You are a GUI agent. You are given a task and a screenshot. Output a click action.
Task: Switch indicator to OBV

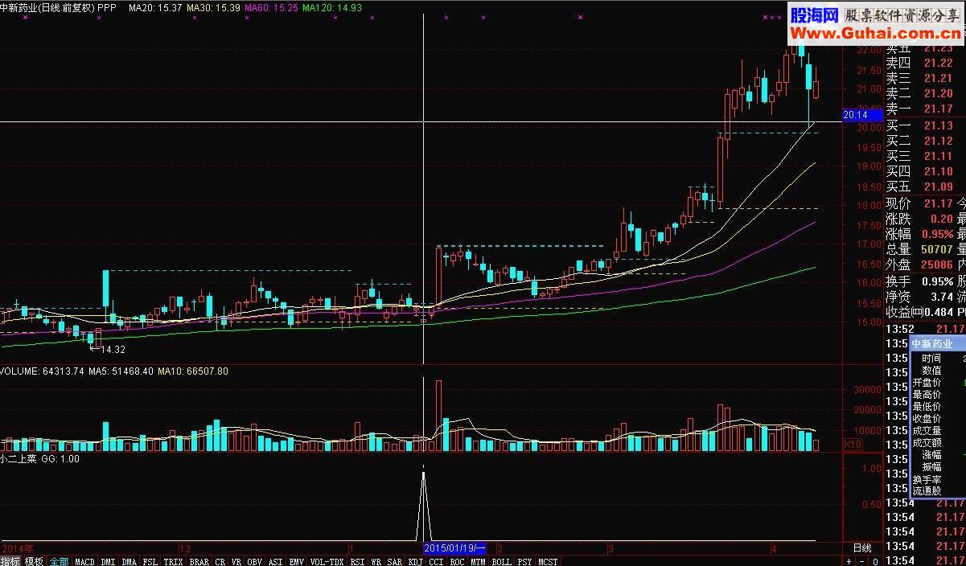point(255,561)
